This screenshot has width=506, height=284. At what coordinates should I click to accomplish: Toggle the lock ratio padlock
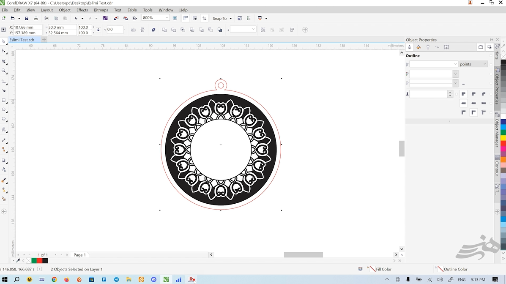(x=98, y=30)
